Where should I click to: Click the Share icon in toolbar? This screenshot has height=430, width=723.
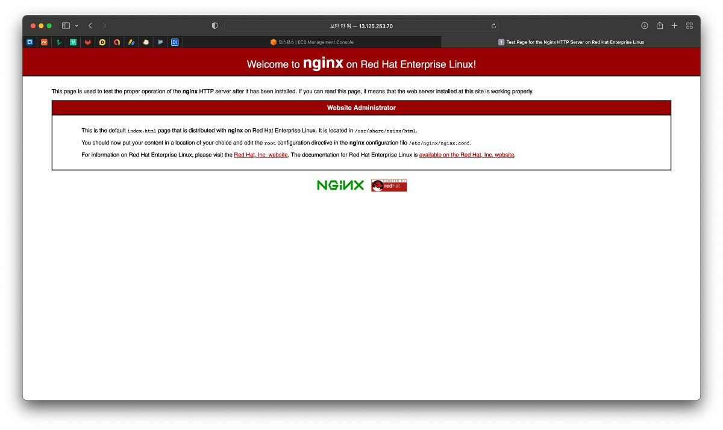(660, 26)
